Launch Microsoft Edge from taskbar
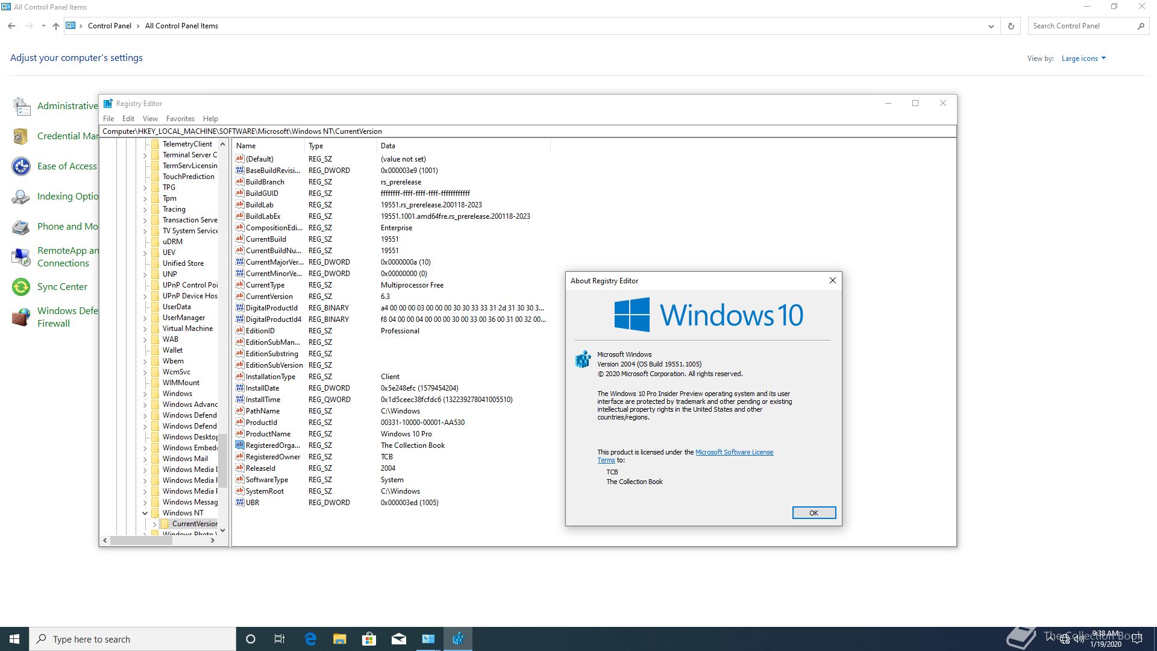 click(x=310, y=639)
